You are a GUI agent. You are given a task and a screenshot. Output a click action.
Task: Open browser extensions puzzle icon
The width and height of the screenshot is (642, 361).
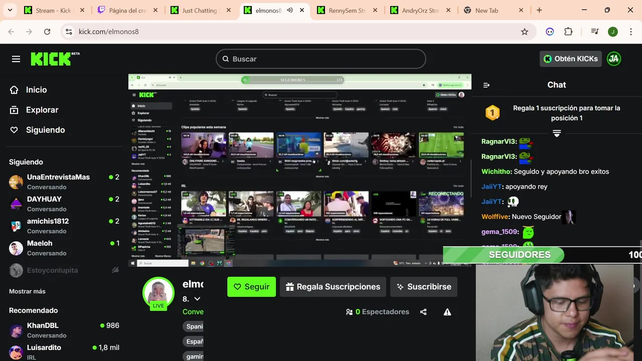[x=568, y=32]
